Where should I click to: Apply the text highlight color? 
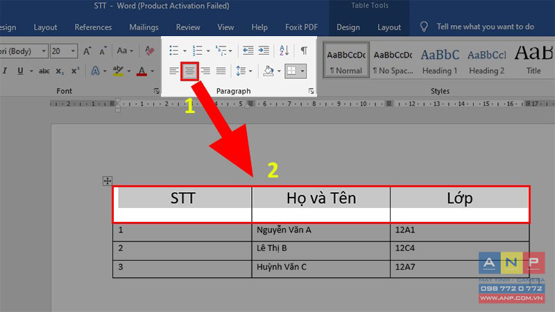coord(118,71)
